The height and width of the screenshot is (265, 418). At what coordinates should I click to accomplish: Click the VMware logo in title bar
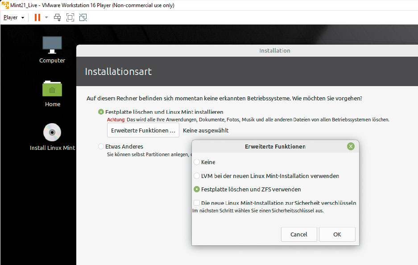[5, 5]
